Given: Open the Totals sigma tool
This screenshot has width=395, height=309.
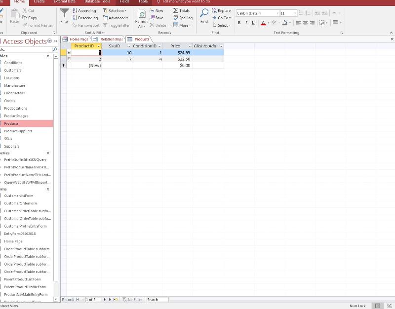Looking at the screenshot, I should (181, 10).
